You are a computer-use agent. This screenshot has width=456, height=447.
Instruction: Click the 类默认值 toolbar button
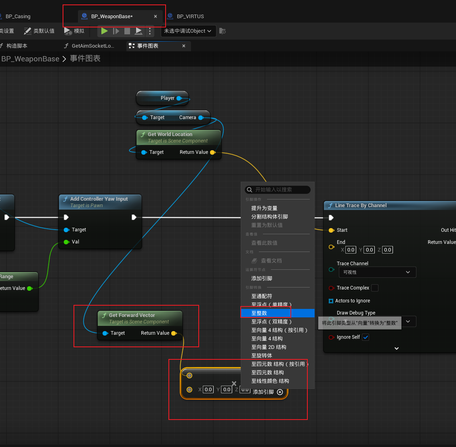(x=39, y=31)
